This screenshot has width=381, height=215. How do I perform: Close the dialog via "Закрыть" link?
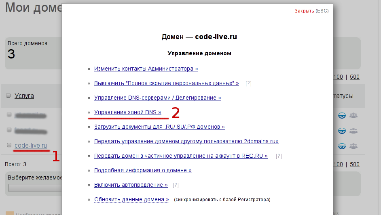click(x=304, y=11)
